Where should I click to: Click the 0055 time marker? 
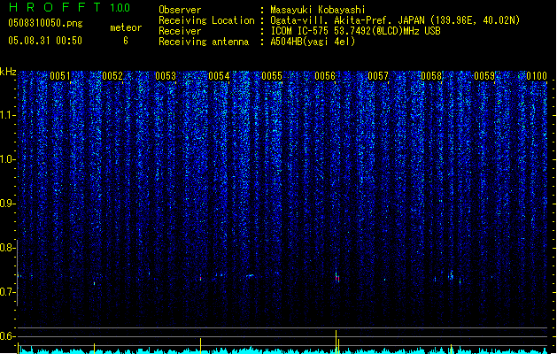coord(272,76)
